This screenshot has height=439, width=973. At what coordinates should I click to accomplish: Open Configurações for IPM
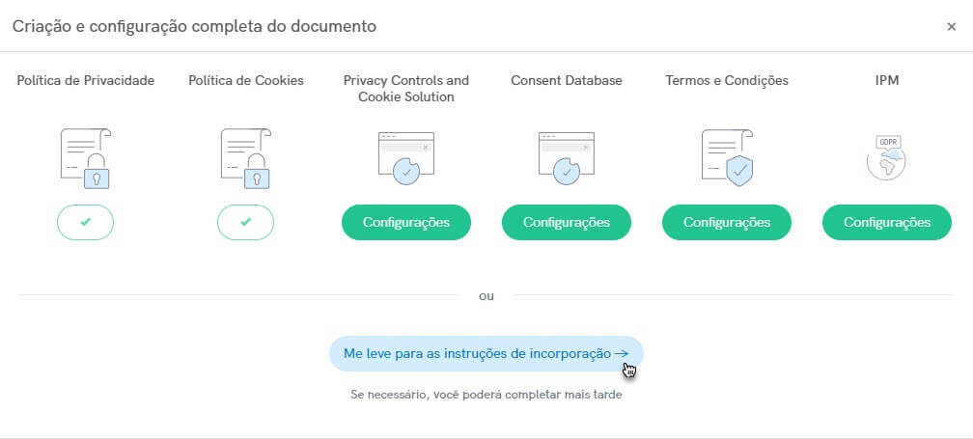click(x=887, y=222)
